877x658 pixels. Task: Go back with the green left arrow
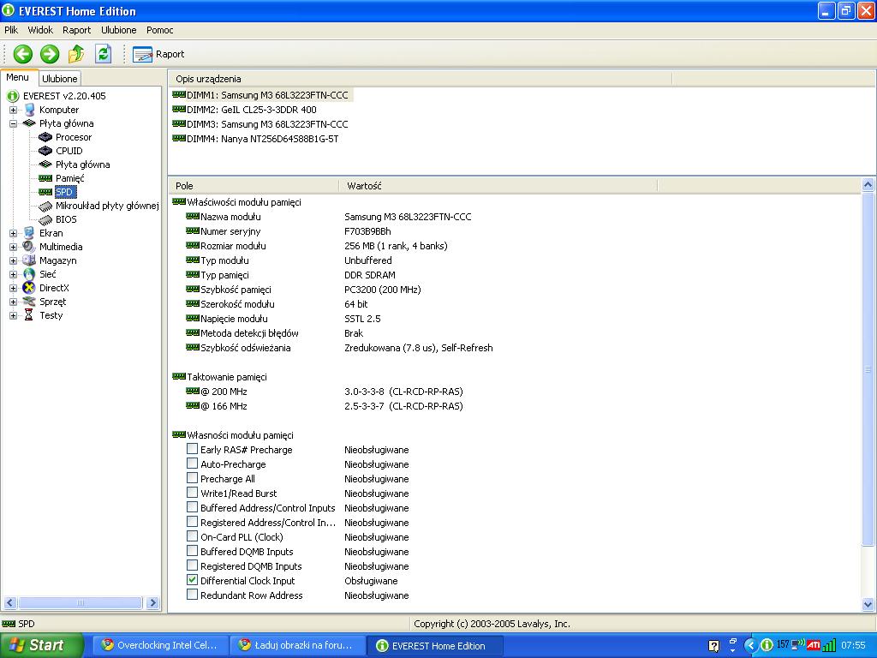click(23, 54)
